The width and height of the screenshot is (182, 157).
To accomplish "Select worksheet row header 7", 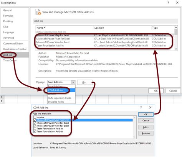I will (x=2, y=97).
